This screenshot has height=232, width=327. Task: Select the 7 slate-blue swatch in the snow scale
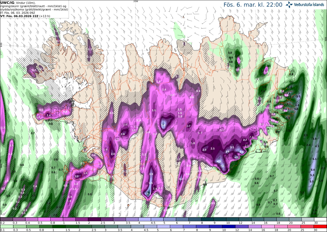click(x=195, y=219)
